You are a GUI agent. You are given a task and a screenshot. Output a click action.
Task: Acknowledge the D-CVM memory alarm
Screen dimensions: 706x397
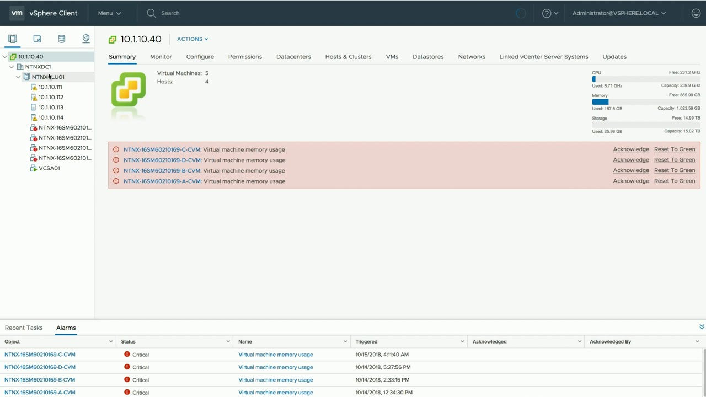click(631, 160)
